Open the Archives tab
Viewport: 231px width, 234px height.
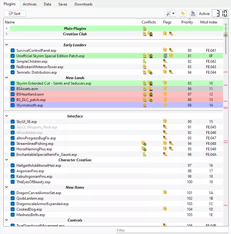tap(30, 4)
